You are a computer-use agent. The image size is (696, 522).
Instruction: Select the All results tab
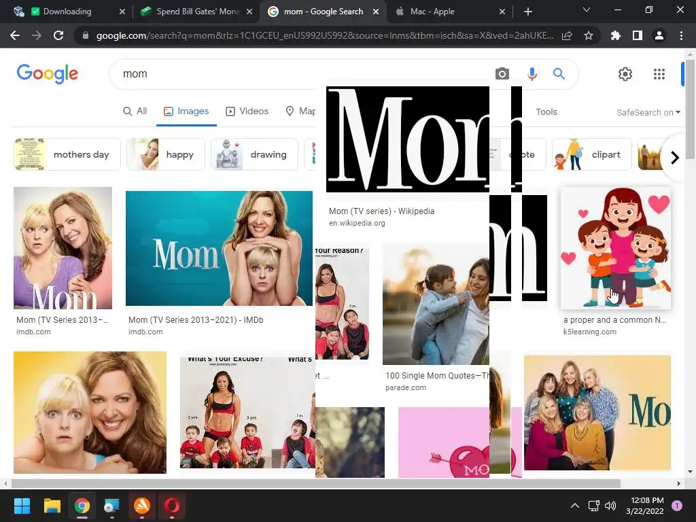click(135, 111)
